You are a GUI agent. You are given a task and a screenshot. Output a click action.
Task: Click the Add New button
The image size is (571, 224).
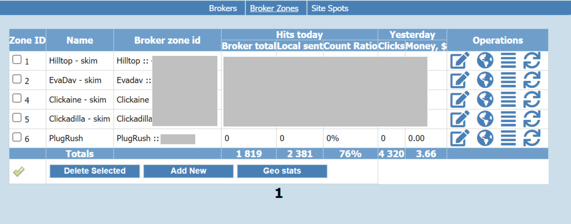[188, 171]
